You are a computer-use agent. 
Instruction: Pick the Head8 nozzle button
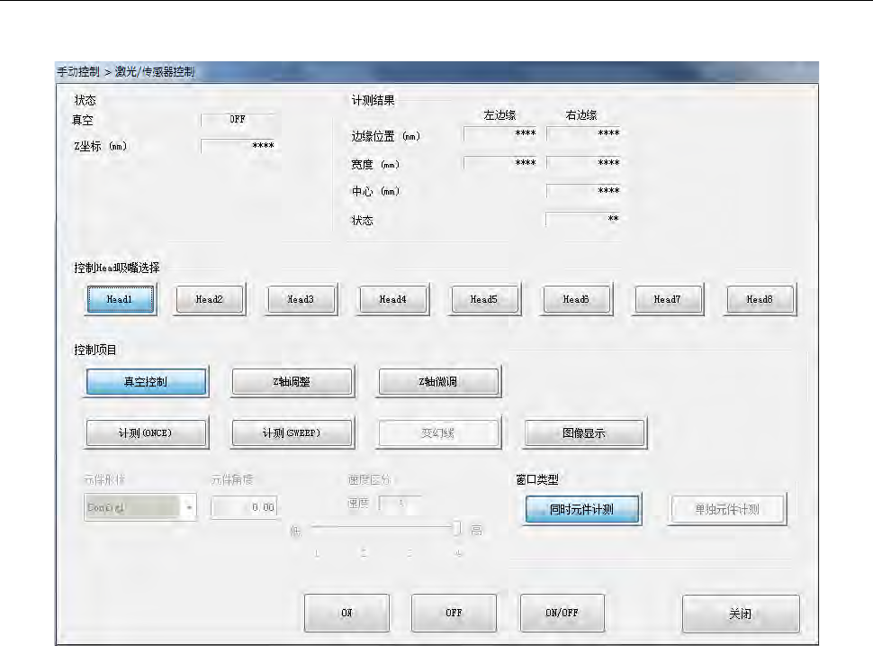[x=760, y=299]
